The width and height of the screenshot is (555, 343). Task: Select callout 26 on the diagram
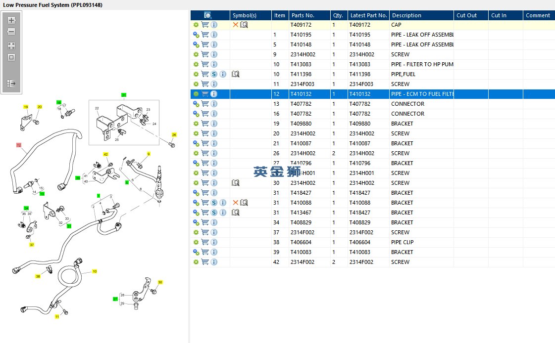[174, 134]
